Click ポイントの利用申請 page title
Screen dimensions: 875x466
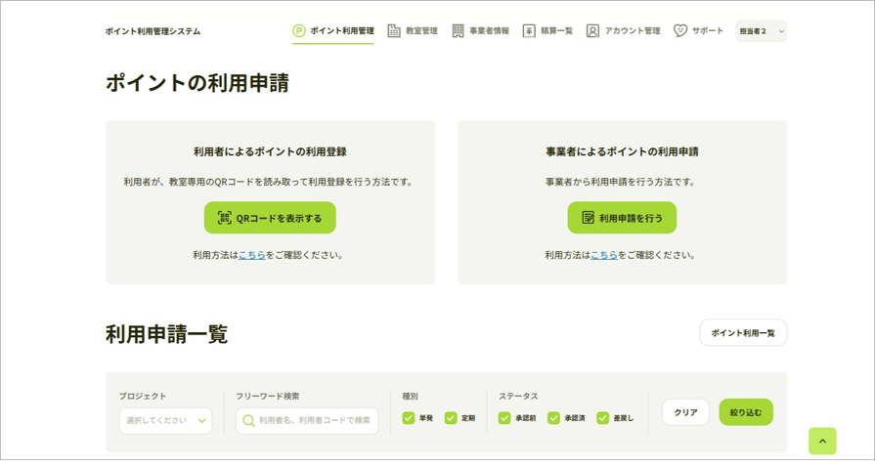197,83
